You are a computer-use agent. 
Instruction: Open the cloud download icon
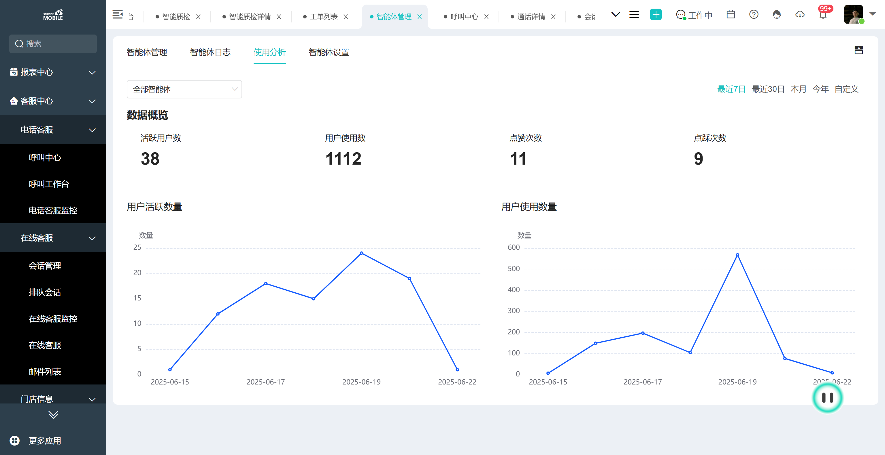pyautogui.click(x=800, y=14)
